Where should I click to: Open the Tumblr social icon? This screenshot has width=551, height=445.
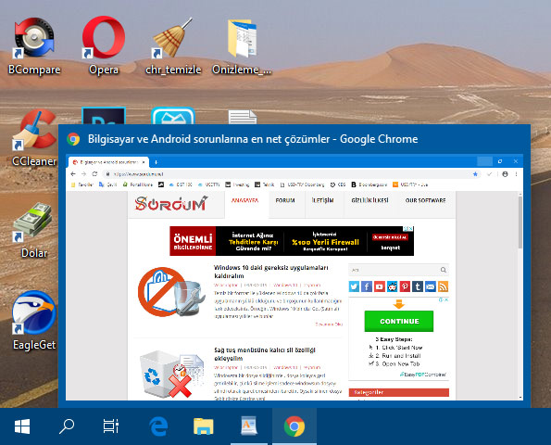tap(418, 286)
